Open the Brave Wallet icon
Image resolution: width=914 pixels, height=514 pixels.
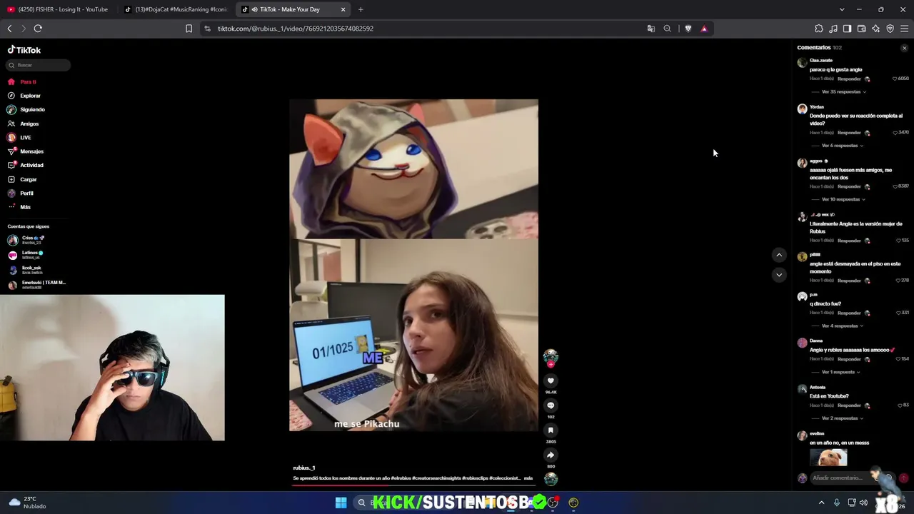coord(862,29)
